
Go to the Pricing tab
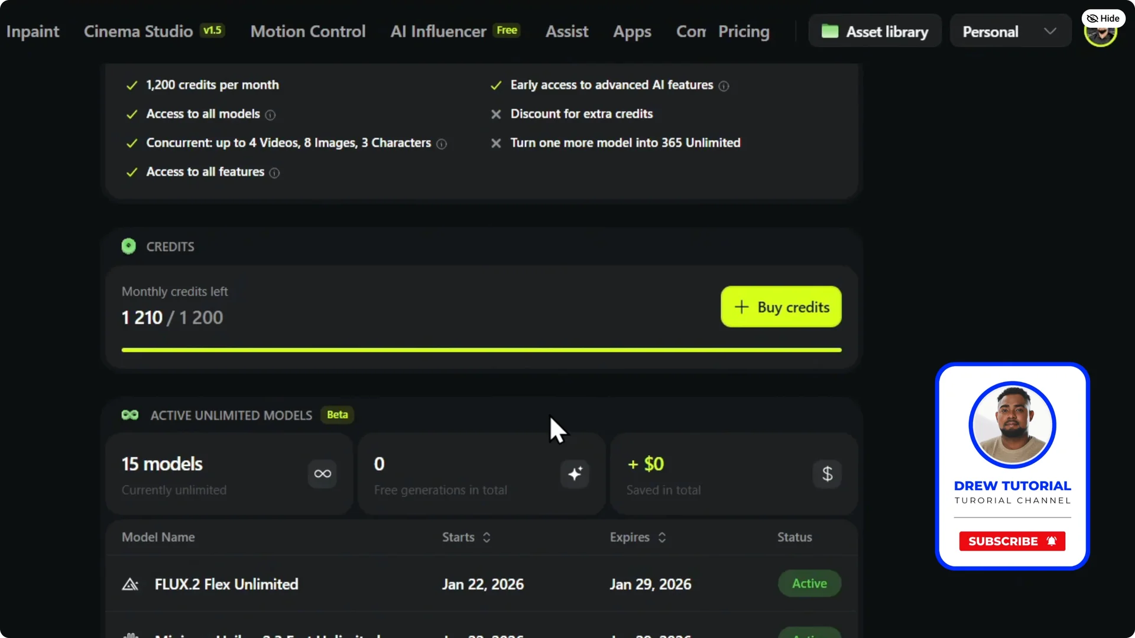click(744, 31)
